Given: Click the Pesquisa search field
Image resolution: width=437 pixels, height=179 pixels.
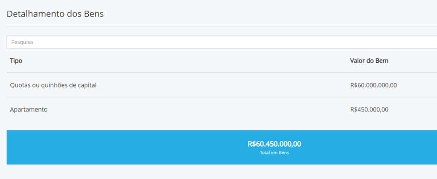Looking at the screenshot, I should 222,42.
